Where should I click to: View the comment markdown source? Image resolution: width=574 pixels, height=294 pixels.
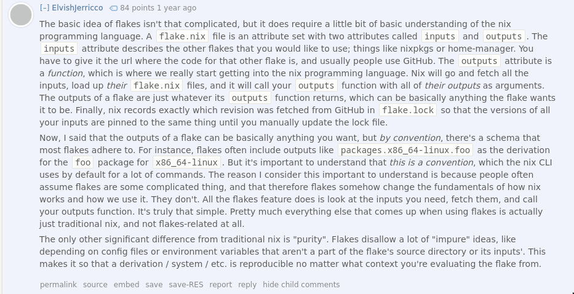95,285
